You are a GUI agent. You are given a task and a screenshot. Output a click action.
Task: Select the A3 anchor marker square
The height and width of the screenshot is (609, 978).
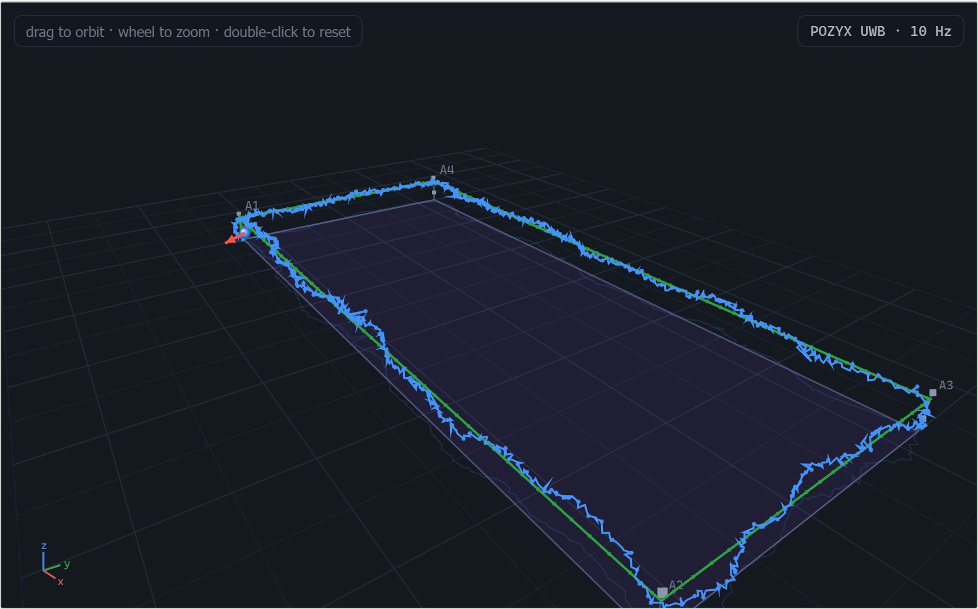[x=933, y=392]
